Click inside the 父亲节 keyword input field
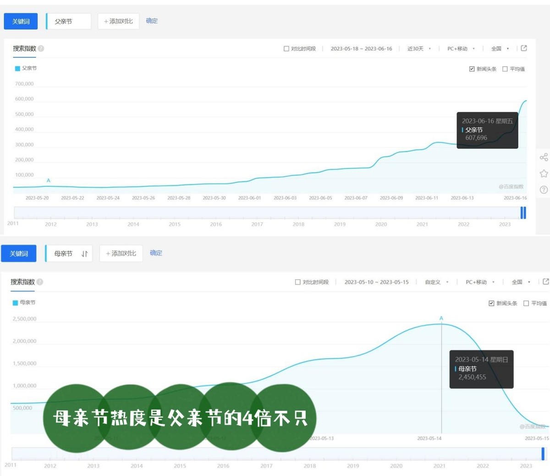 [68, 21]
